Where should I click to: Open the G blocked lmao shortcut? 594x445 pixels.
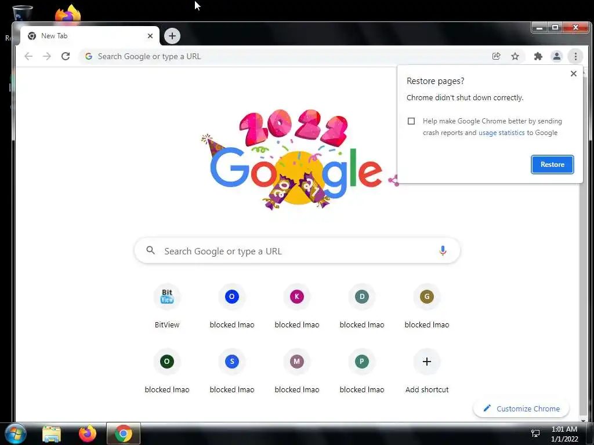pyautogui.click(x=427, y=307)
